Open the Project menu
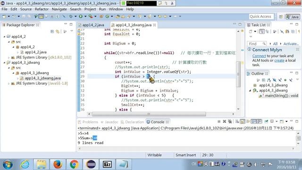302x170 pixels. pyautogui.click(x=90, y=9)
